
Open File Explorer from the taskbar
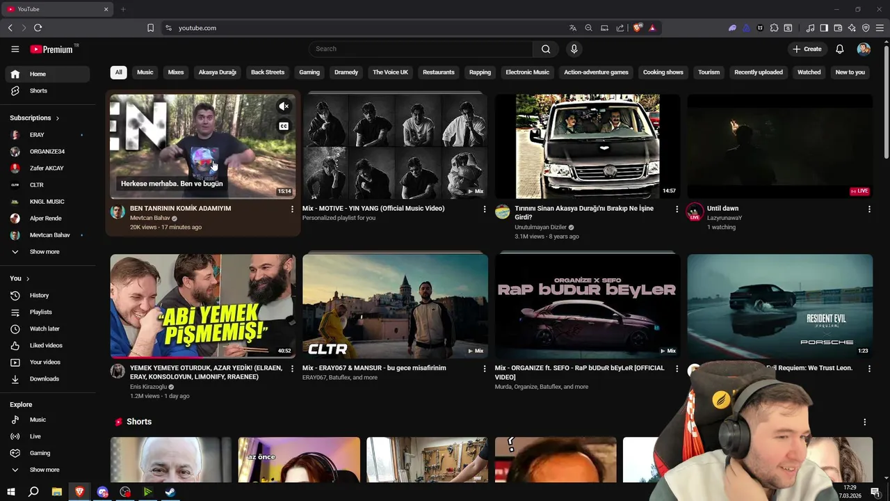coord(57,492)
